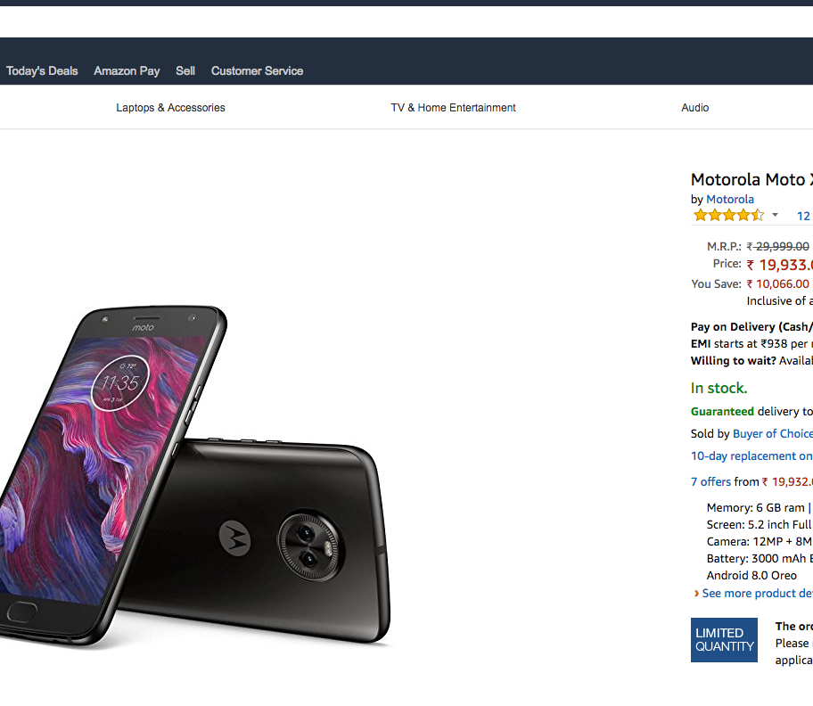Click the orange chevron before See more
The height and width of the screenshot is (706, 813).
(696, 594)
